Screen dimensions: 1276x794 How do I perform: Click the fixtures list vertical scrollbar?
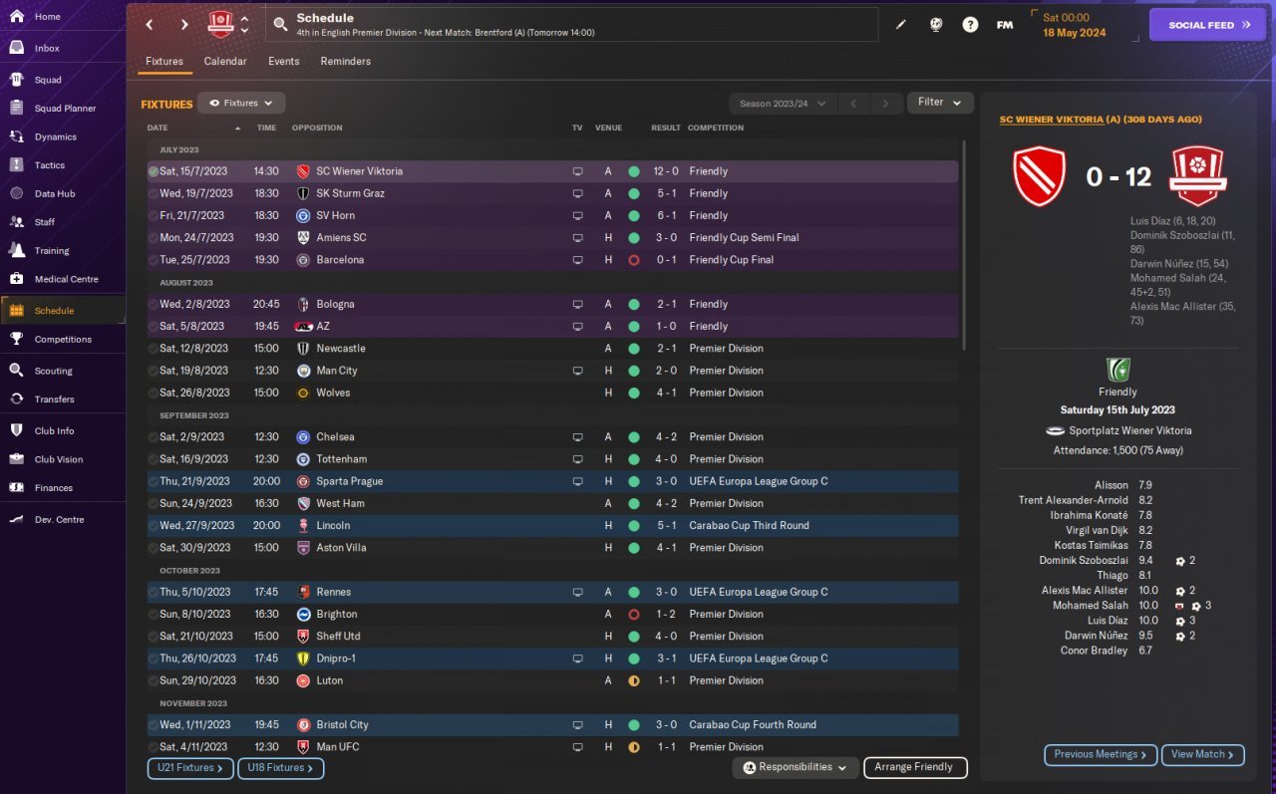coord(963,244)
